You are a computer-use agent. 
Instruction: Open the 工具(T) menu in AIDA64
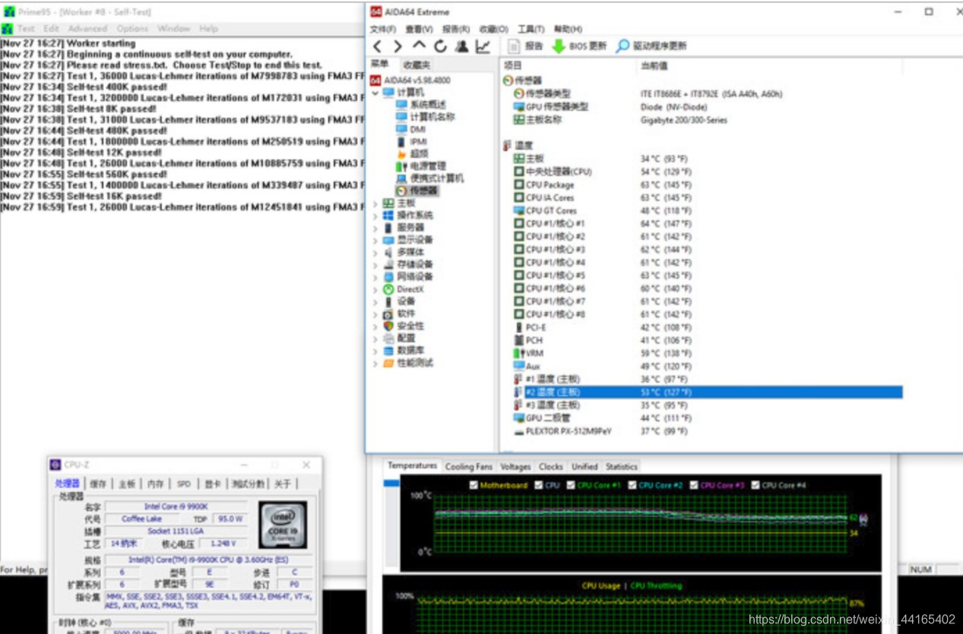pyautogui.click(x=531, y=29)
